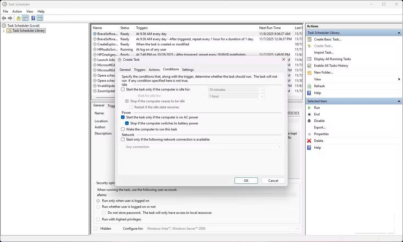
Task: Check 'Run with highest privileges' box
Action: (98, 219)
